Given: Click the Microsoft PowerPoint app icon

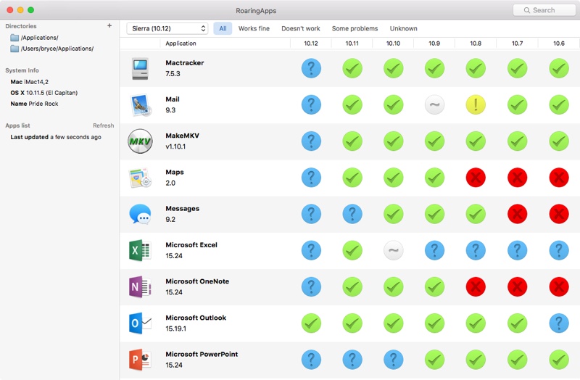Looking at the screenshot, I should (x=140, y=360).
